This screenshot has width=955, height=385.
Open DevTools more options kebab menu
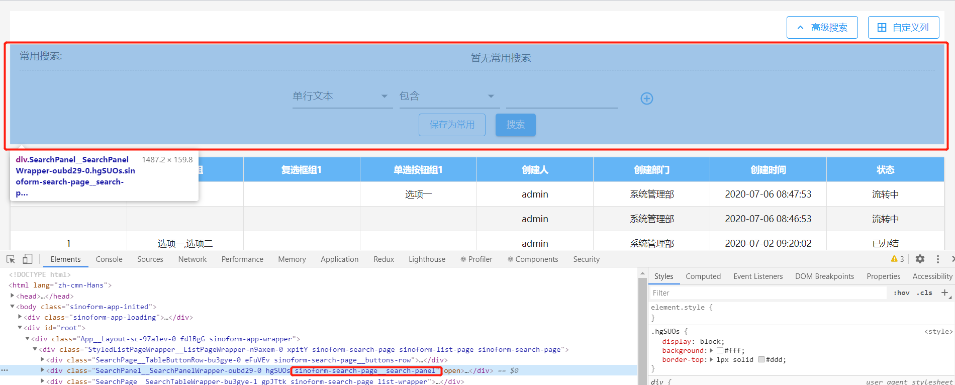[938, 259]
